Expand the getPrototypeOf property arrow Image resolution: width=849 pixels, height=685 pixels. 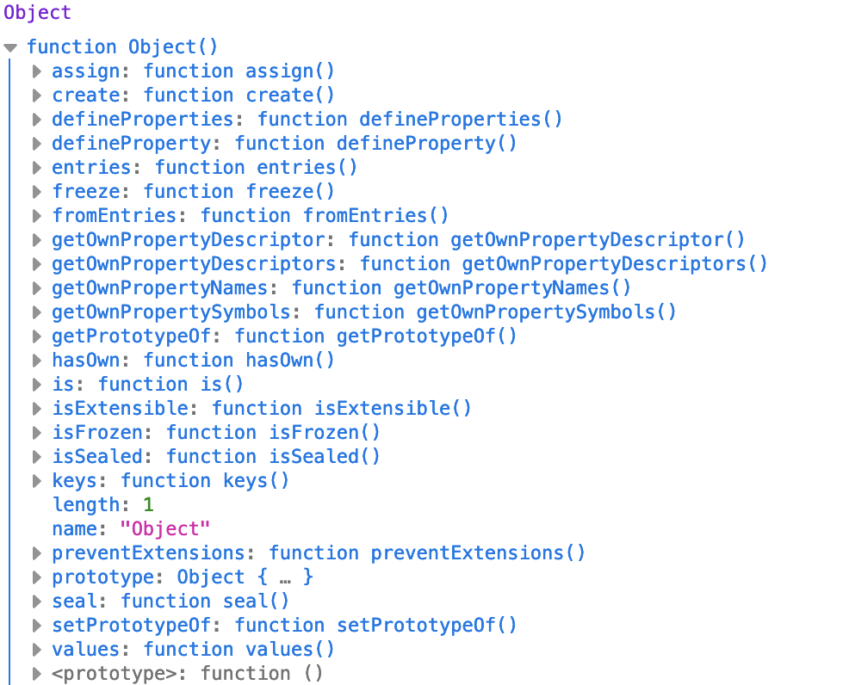(37, 336)
